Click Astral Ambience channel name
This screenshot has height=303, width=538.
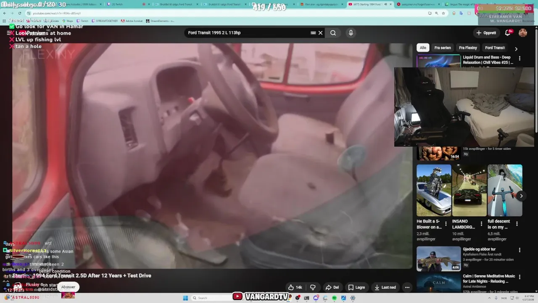click(475, 287)
